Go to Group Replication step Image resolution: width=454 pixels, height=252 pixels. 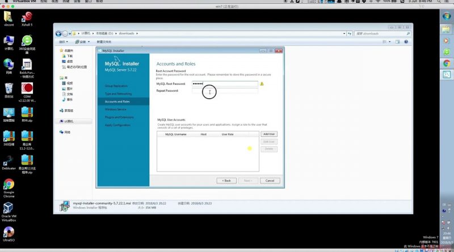click(x=116, y=86)
